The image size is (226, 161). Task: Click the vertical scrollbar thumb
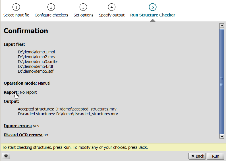(222, 81)
